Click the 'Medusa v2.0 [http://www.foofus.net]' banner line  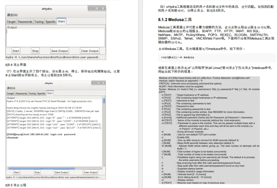(204, 78)
